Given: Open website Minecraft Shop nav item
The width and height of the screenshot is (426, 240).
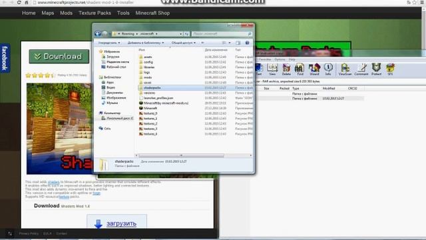Looking at the screenshot, I should point(152,13).
